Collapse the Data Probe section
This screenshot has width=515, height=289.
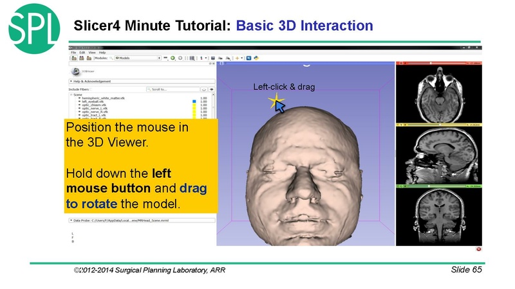142,220
